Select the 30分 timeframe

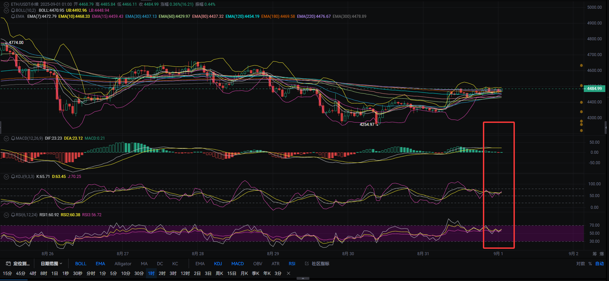[139, 273]
